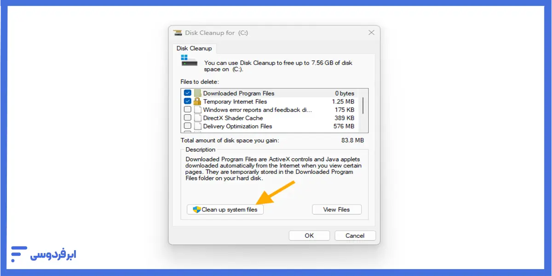The image size is (552, 276).
Task: Click the Total amount of disk space label
Action: 230,140
